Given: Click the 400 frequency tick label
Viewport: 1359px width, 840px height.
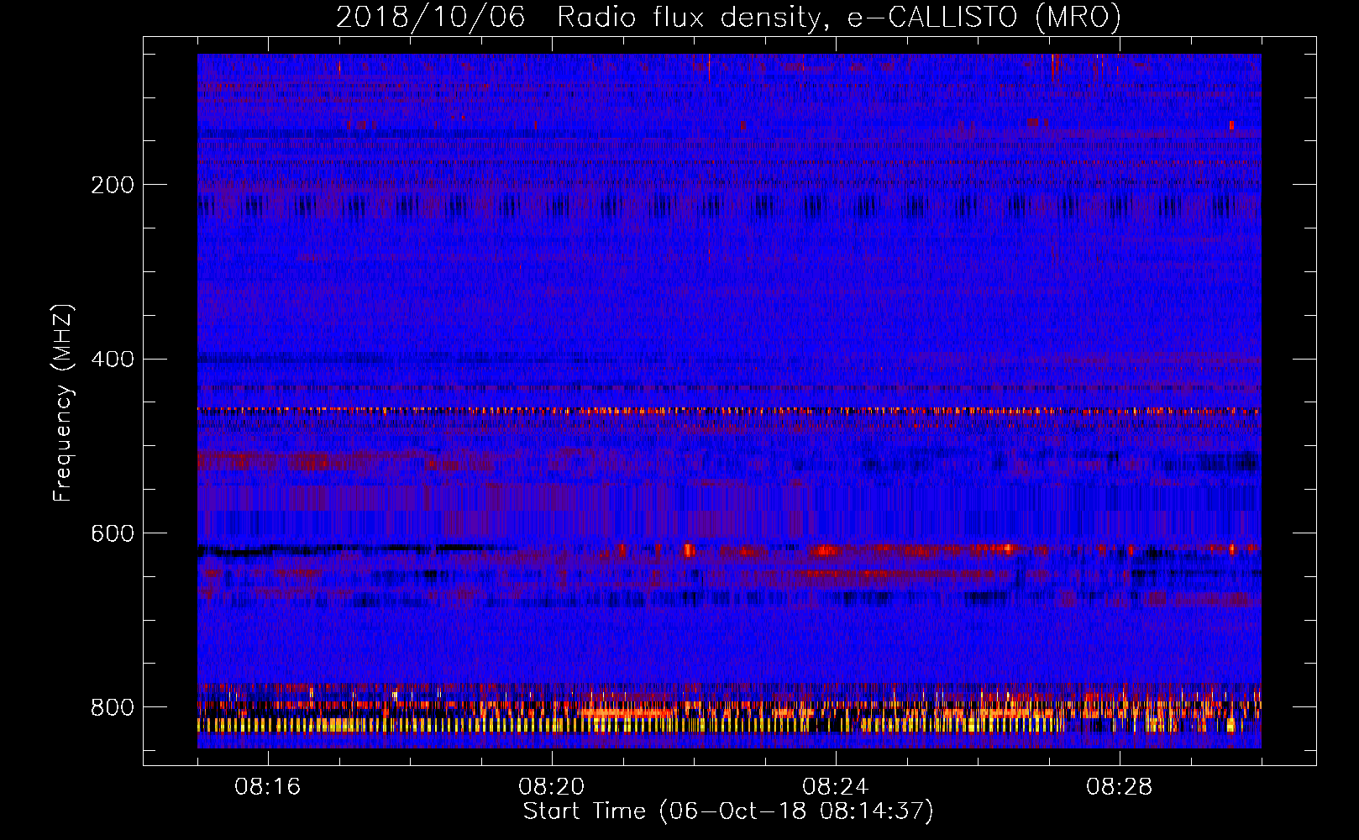Looking at the screenshot, I should (x=113, y=360).
